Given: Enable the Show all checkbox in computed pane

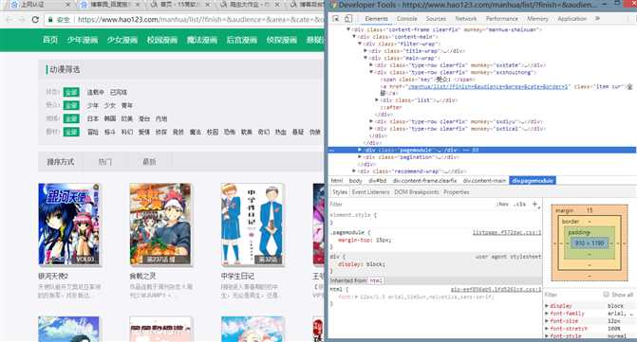Looking at the screenshot, I should pos(606,295).
